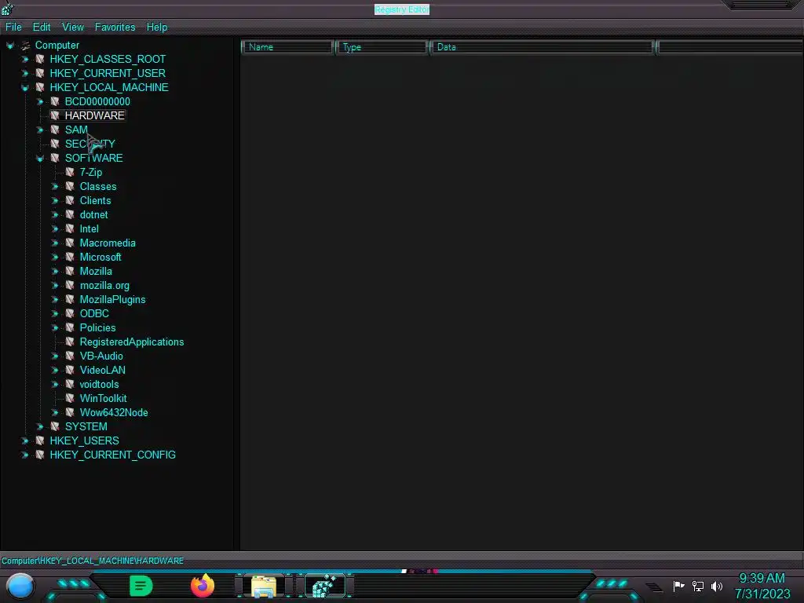Click the RegisteredApplications folder icon

(x=70, y=342)
